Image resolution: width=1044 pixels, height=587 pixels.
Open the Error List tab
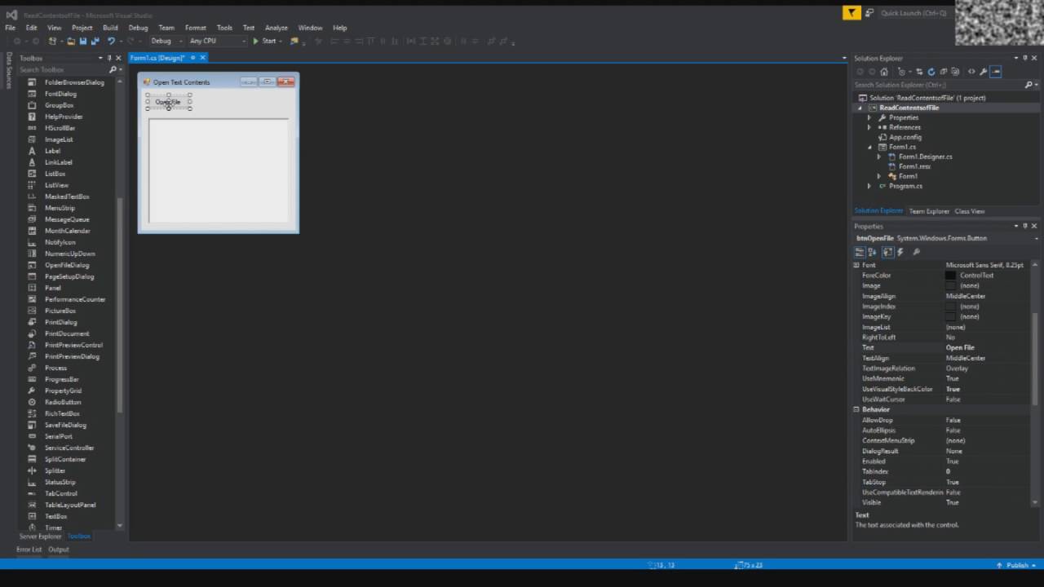tap(29, 549)
